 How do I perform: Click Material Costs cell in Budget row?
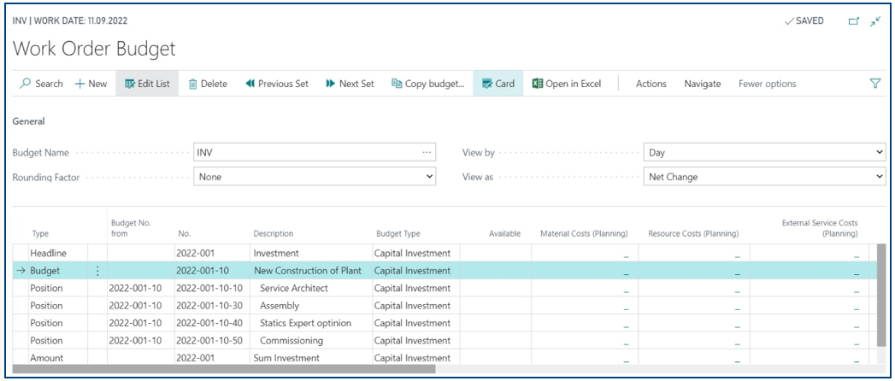coord(585,271)
